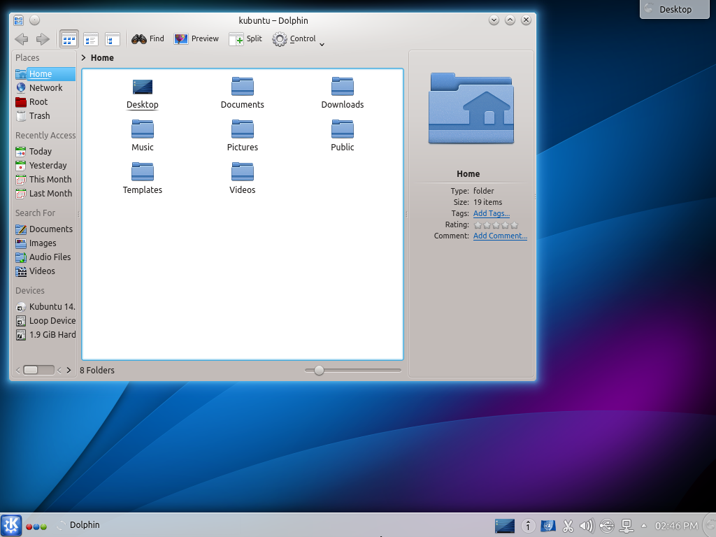Image resolution: width=716 pixels, height=537 pixels.
Task: Toggle the Preview button
Action: coord(196,39)
